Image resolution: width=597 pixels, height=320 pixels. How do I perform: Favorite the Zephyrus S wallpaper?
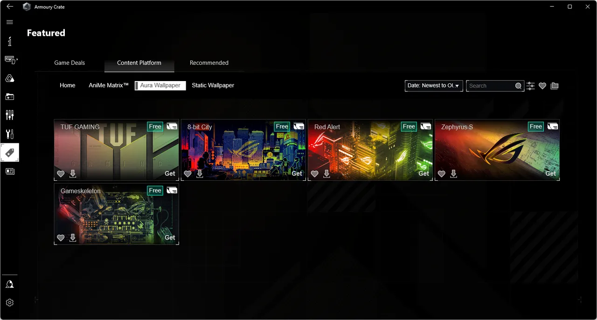442,174
